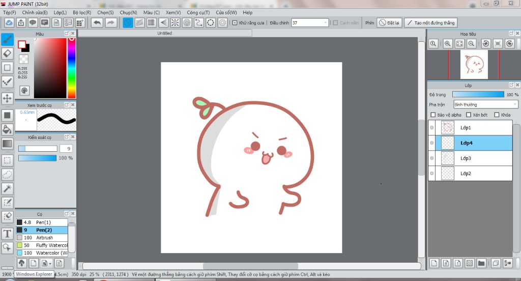This screenshot has width=521, height=281.
Task: Open the Điều chỉnh value dropdown
Action: click(x=325, y=22)
